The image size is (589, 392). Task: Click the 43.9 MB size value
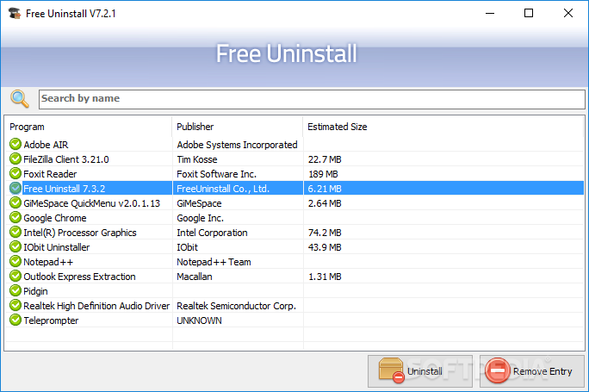pyautogui.click(x=325, y=247)
